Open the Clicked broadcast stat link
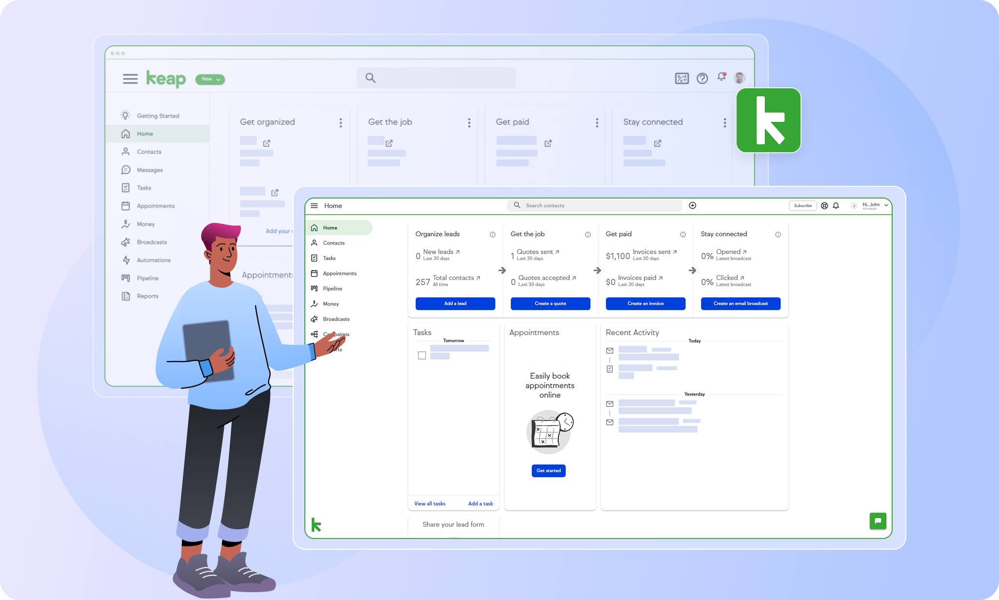Viewport: 999px width, 600px height. pos(730,278)
